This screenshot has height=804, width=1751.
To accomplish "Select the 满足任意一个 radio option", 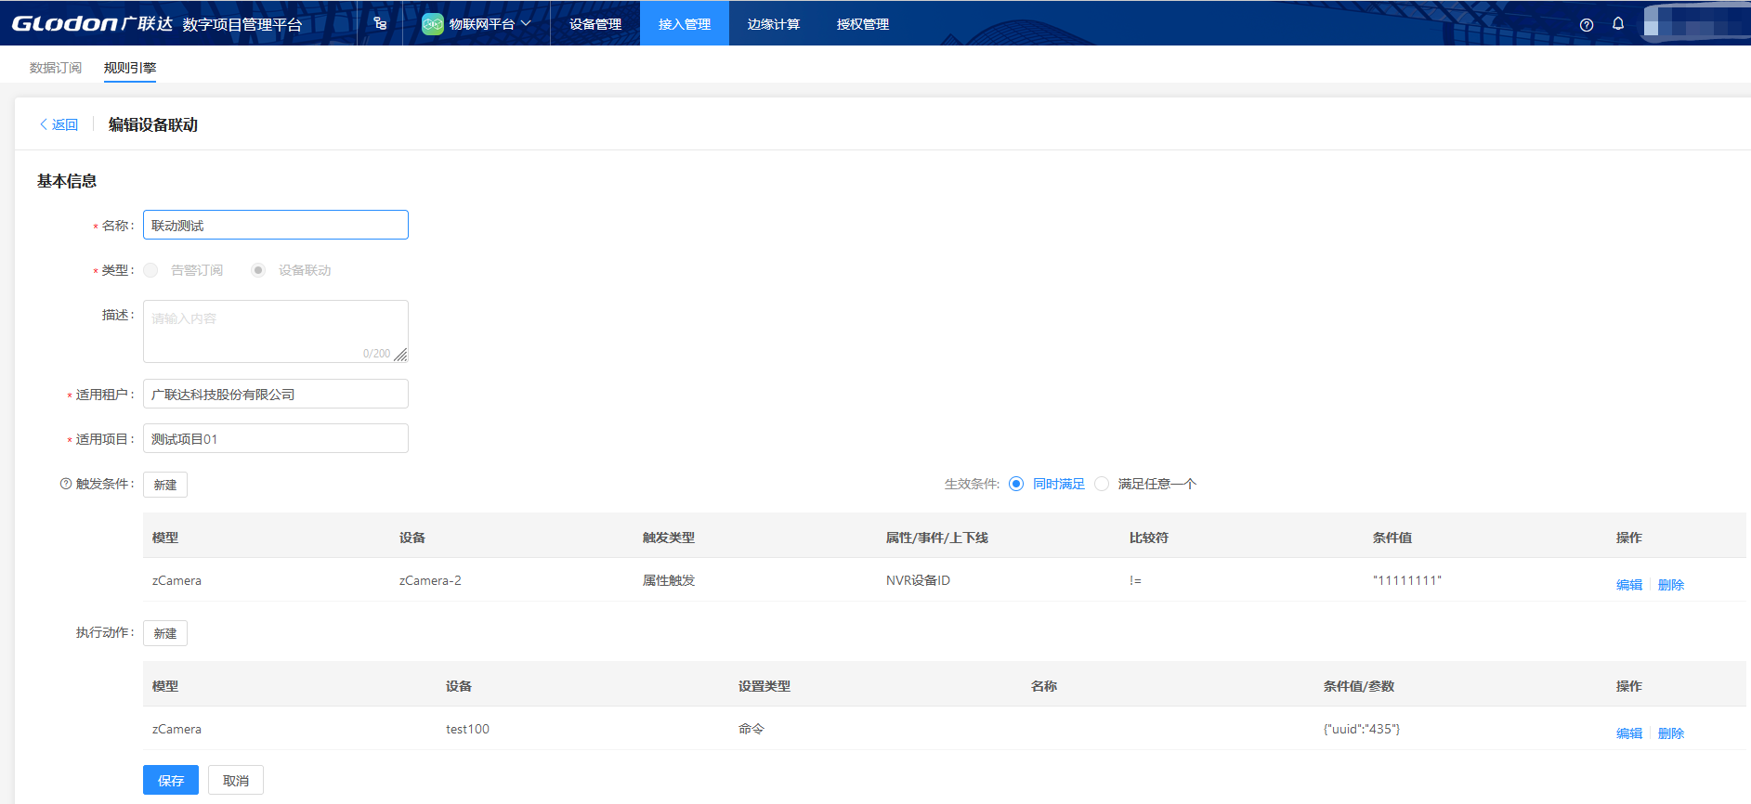I will [1102, 484].
